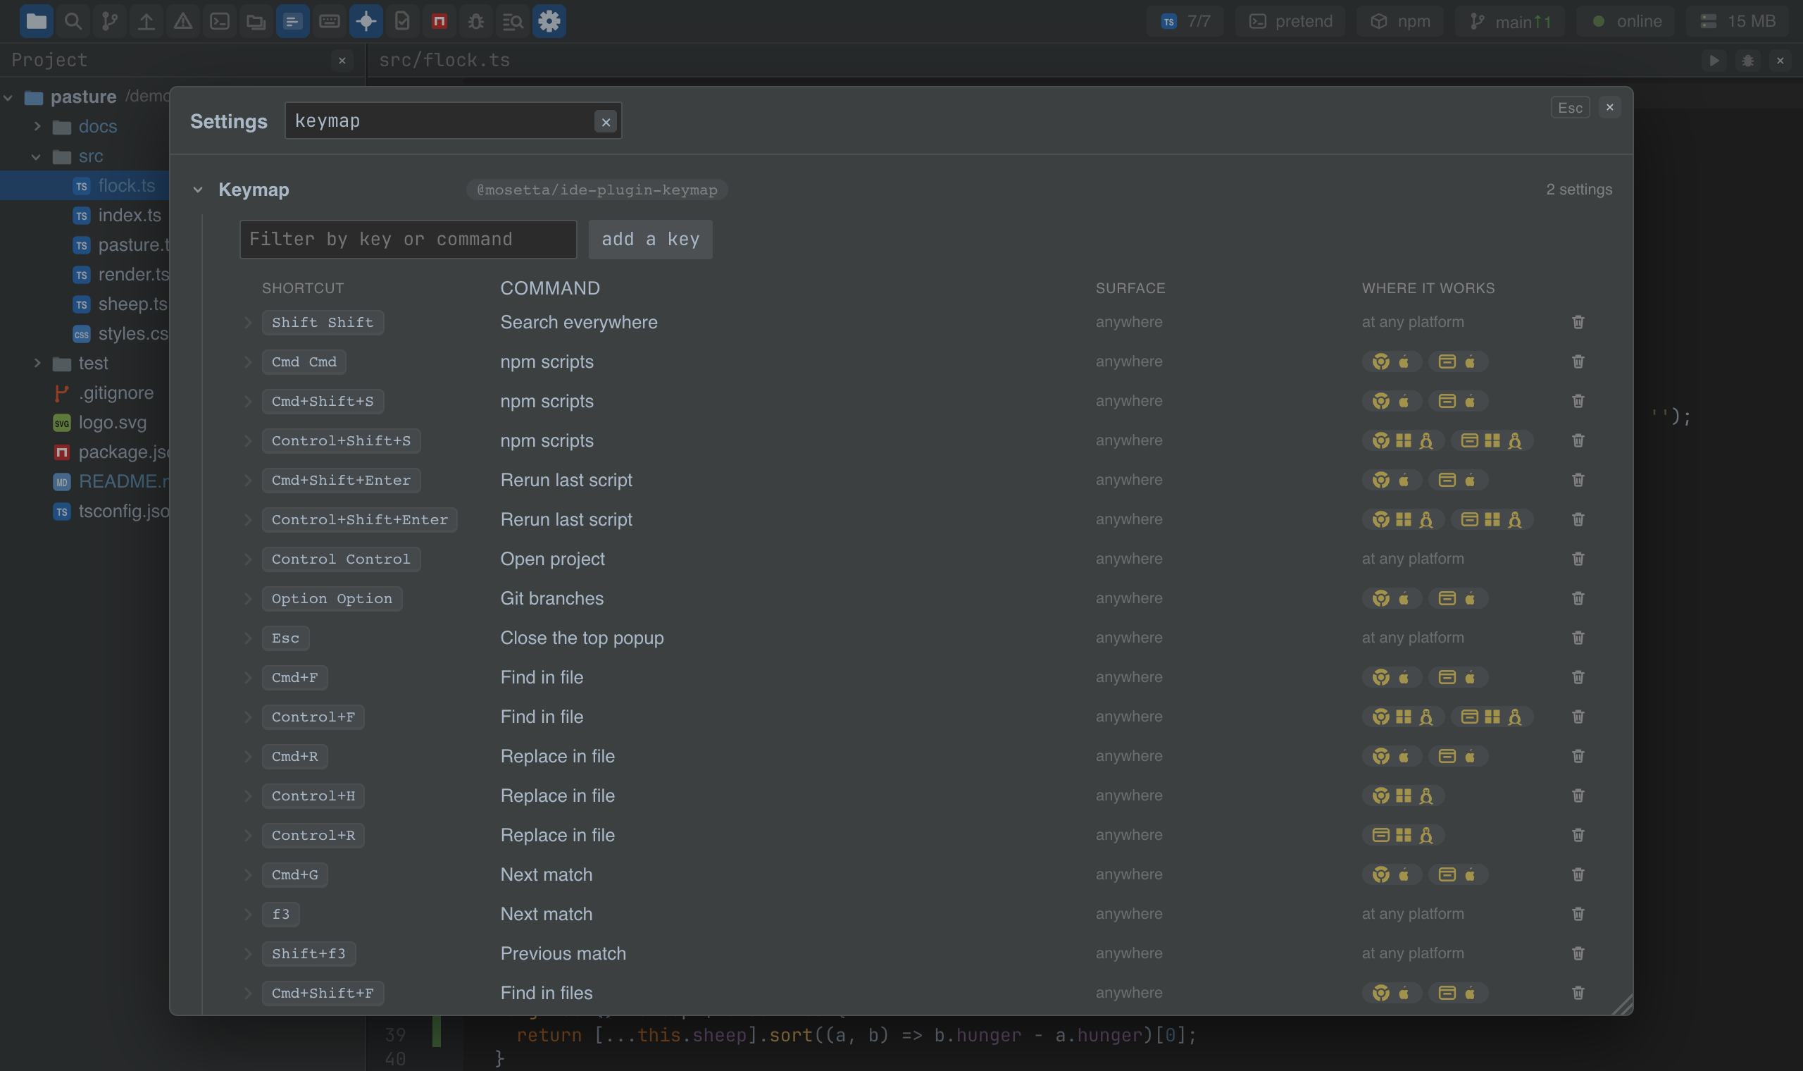Collapse the src folder in project tree
This screenshot has height=1071, width=1803.
tap(36, 156)
